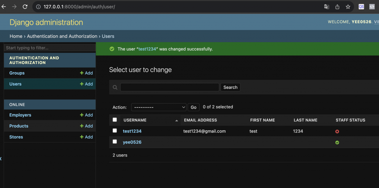Click red X staff status for test1234
The height and width of the screenshot is (188, 379).
point(337,131)
